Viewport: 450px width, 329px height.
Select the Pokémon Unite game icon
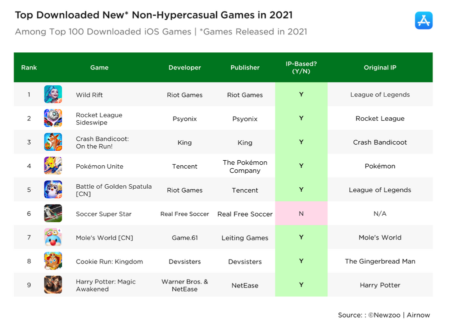click(53, 166)
